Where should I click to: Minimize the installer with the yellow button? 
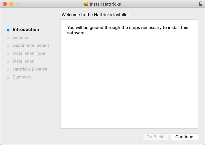pyautogui.click(x=11, y=4)
